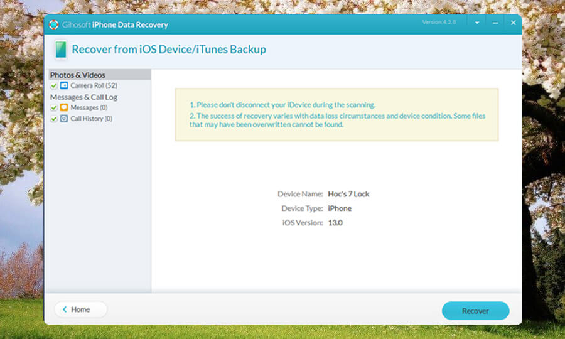Select the Camera Roll camera icon

tap(64, 85)
